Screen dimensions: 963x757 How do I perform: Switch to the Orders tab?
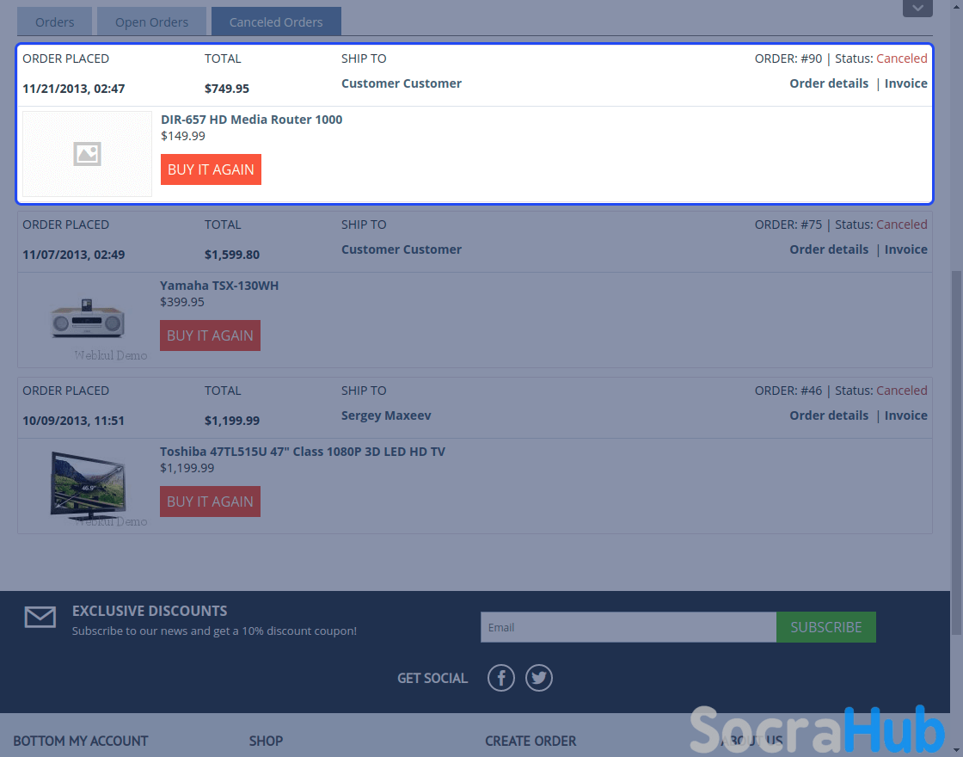55,22
